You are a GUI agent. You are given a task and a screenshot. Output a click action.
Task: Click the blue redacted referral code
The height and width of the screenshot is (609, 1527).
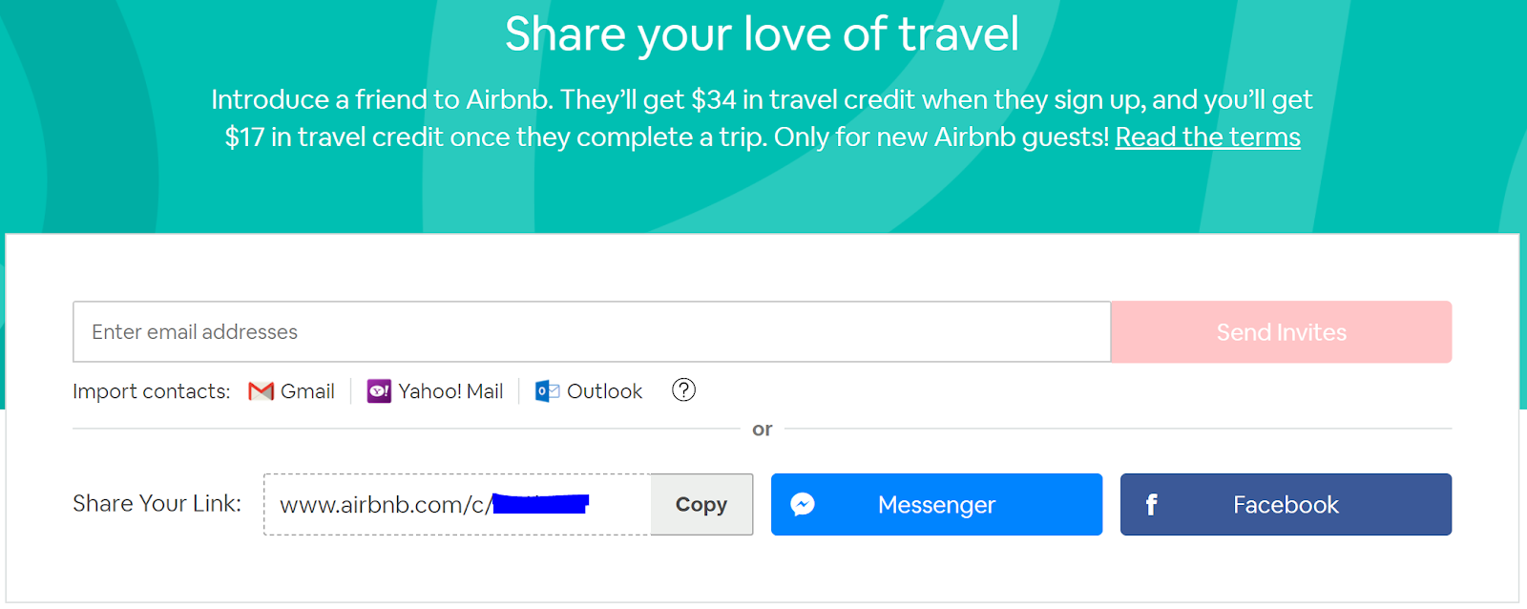(x=540, y=503)
